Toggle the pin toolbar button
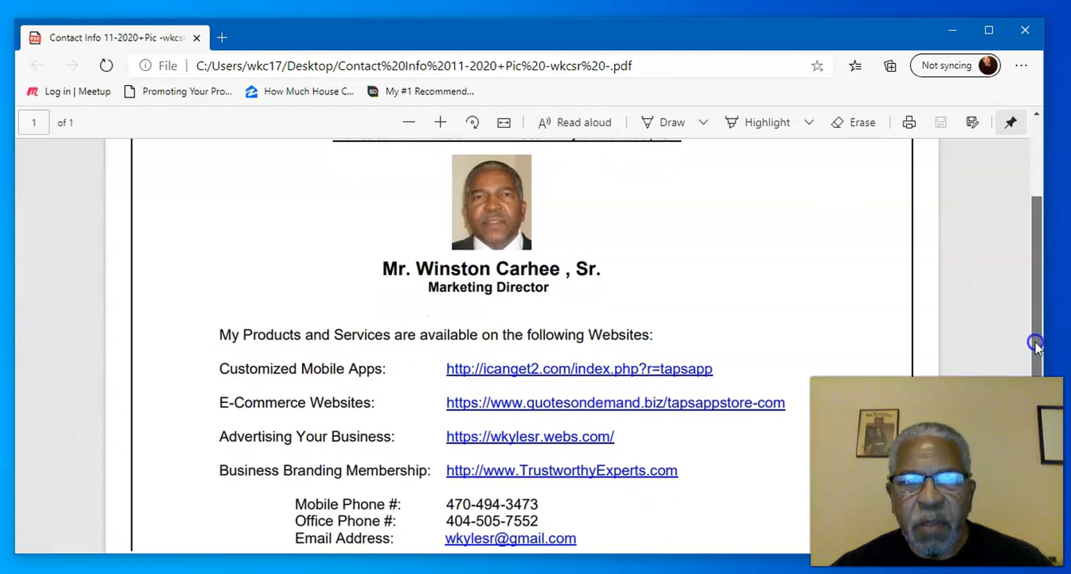 (1011, 122)
